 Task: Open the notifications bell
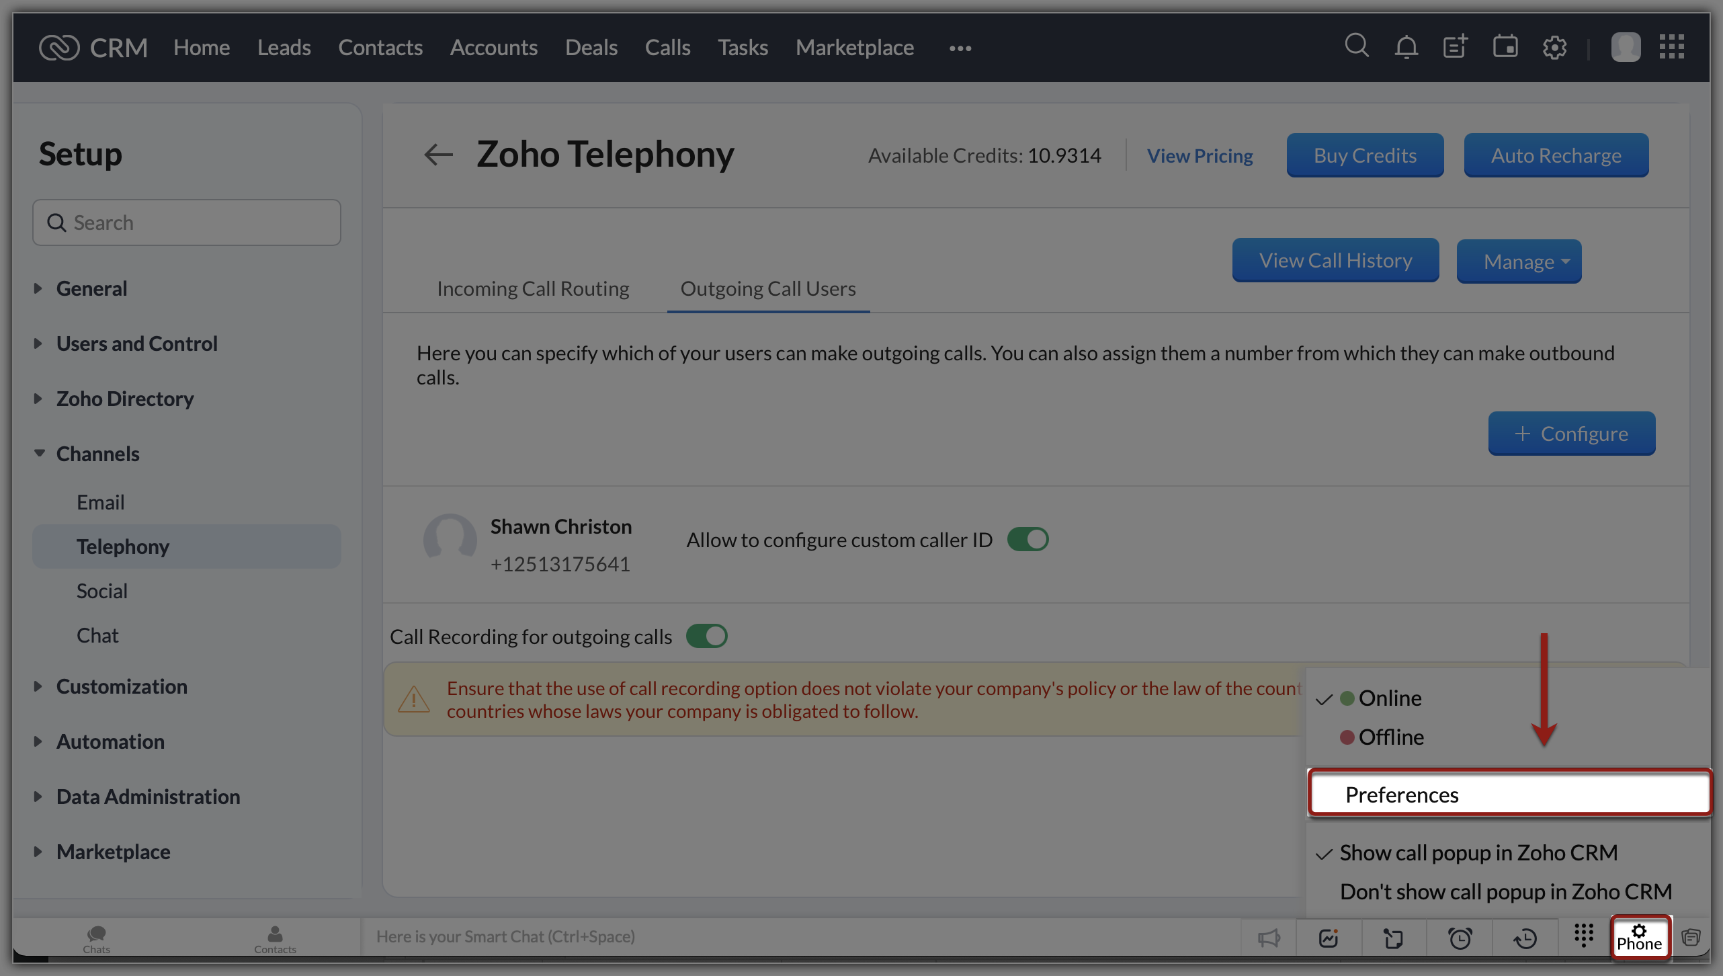(x=1406, y=47)
